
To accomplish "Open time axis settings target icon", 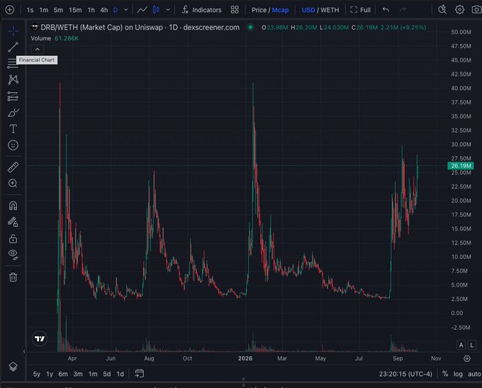I will [x=467, y=358].
